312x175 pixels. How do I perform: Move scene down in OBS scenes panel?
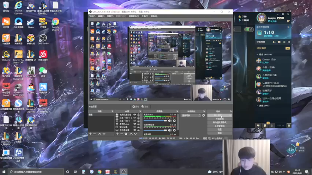click(x=104, y=134)
